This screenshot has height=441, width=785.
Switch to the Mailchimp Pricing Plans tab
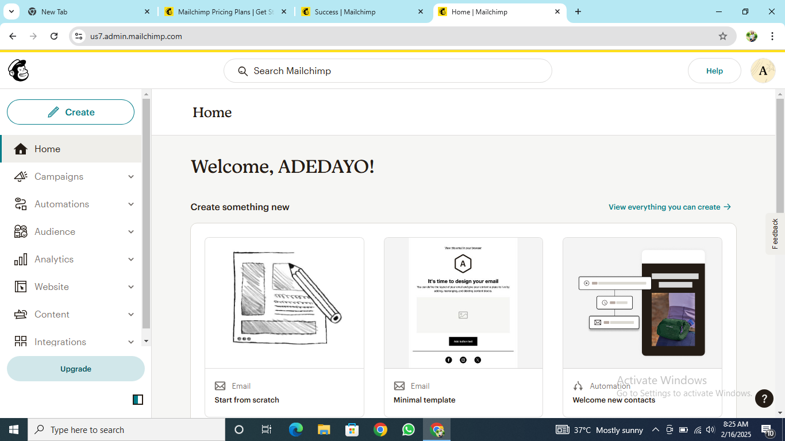[226, 11]
